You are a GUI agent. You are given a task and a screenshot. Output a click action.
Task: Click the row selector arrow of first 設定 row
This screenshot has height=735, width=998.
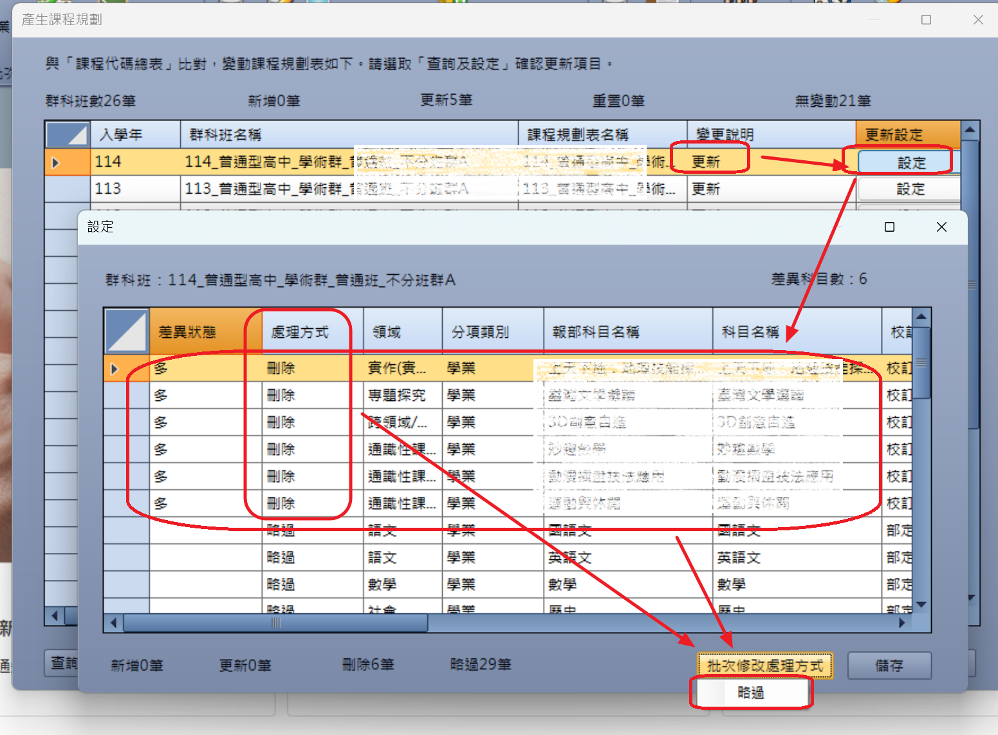click(x=115, y=369)
